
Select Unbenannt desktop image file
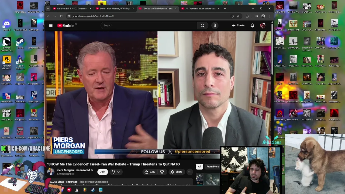click(x=293, y=25)
